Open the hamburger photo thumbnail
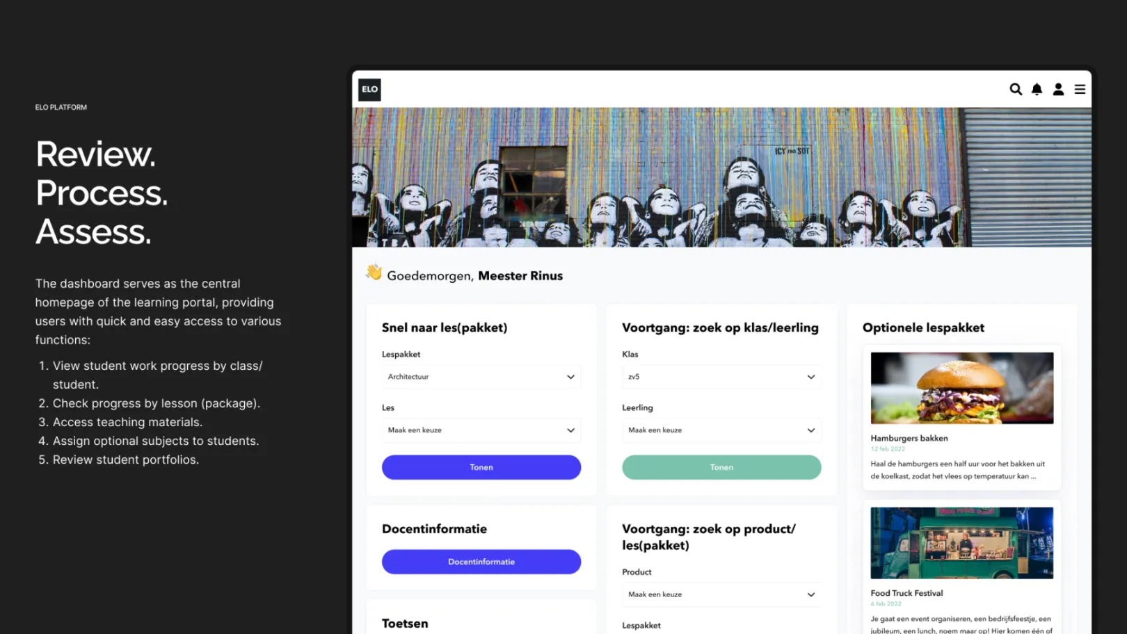Image resolution: width=1127 pixels, height=634 pixels. point(962,388)
